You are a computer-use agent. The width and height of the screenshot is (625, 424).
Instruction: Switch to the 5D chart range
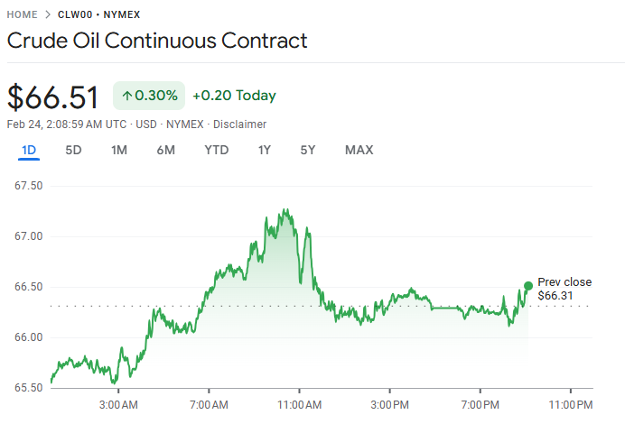(73, 150)
